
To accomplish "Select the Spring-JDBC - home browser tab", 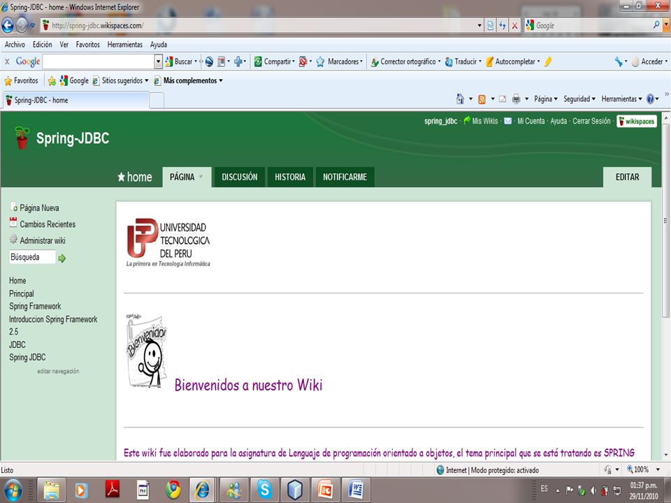I will tap(75, 100).
